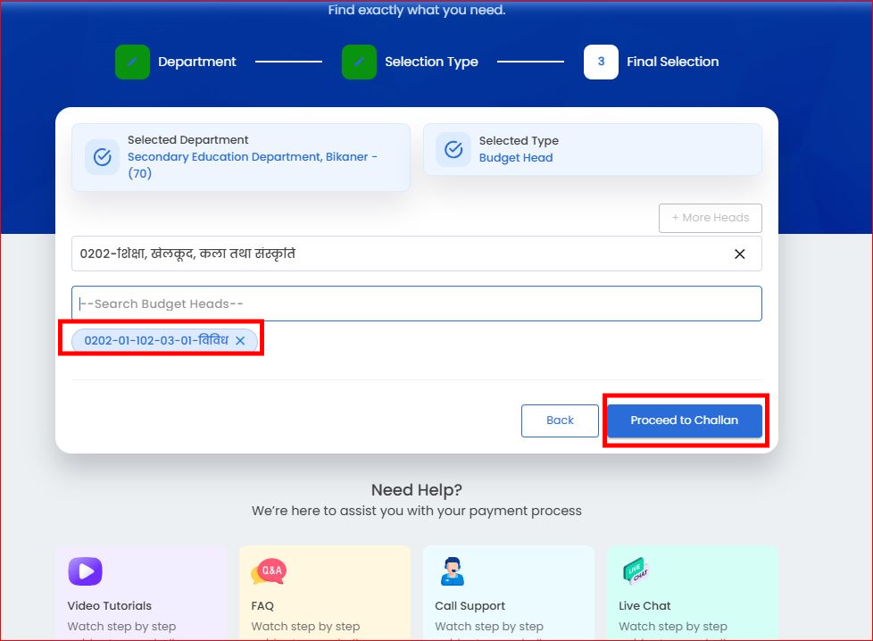Open the FAQ help card
Screen dimensions: 873x641
pos(325,594)
